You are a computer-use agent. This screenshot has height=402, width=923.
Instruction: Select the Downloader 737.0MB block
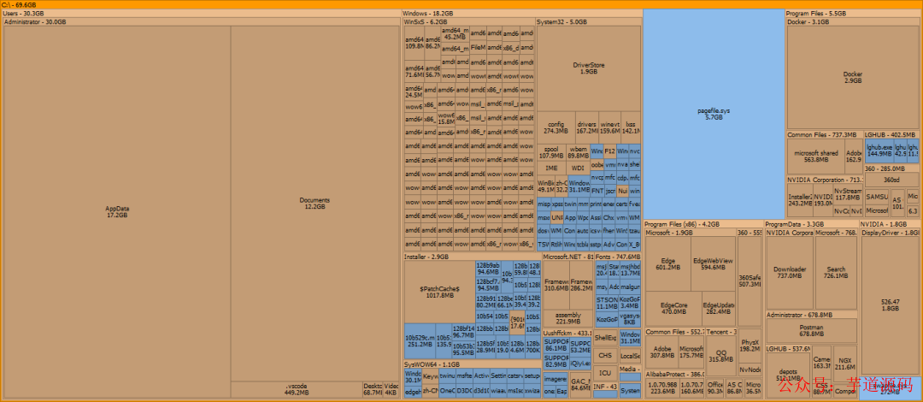pyautogui.click(x=790, y=272)
